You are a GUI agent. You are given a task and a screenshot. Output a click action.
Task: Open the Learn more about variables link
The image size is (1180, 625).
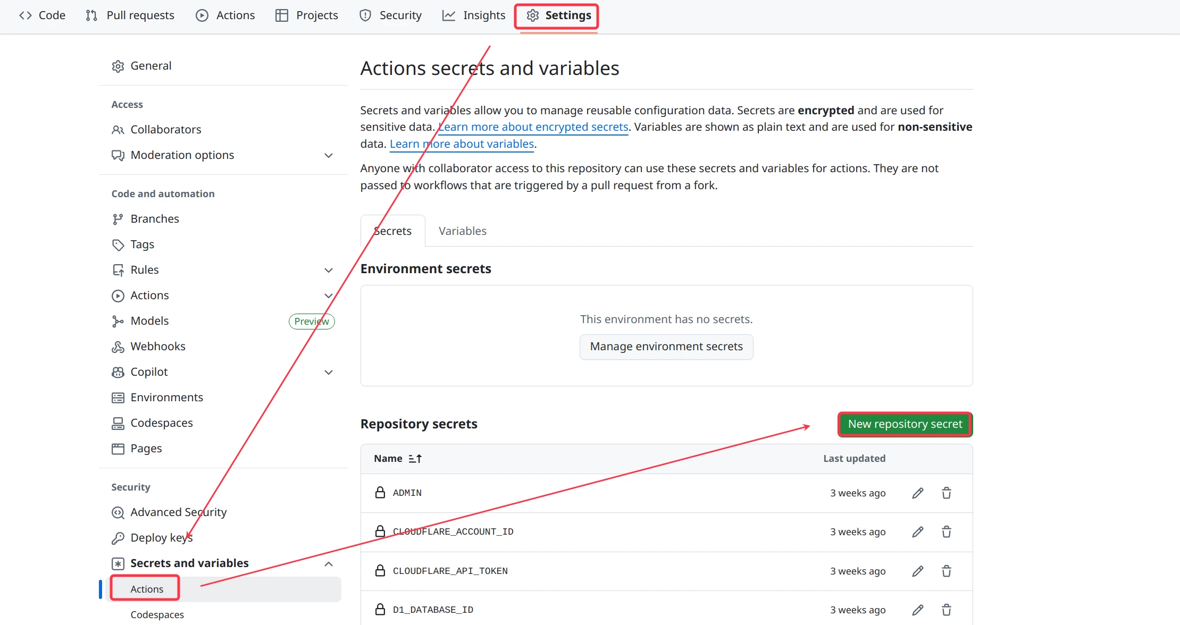(462, 144)
